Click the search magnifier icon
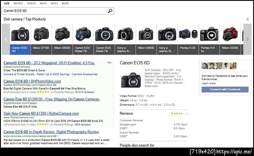 (110, 11)
